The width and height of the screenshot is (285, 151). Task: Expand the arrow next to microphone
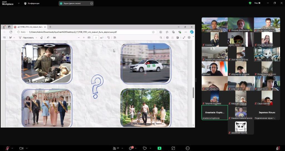pyautogui.click(x=12, y=148)
